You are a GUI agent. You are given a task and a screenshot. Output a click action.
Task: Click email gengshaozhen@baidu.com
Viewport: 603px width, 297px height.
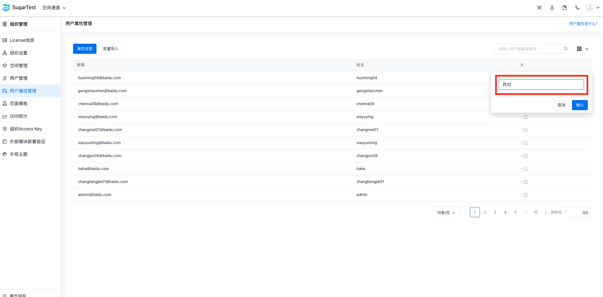102,91
